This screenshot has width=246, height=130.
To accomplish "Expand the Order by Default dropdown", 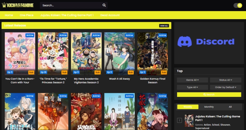I will (x=226, y=87).
